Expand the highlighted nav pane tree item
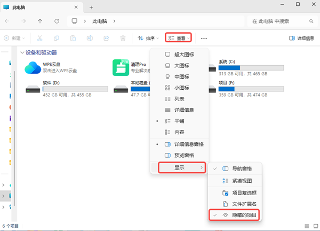The height and width of the screenshot is (231, 320). click(x=3, y=196)
